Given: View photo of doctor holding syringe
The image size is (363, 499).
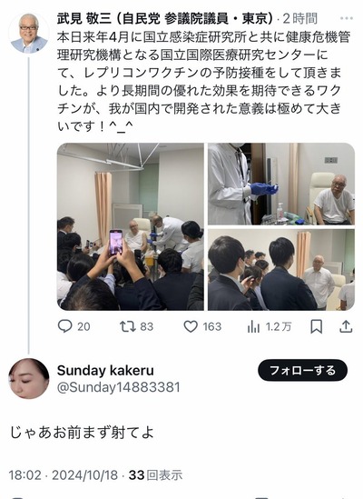Looking at the screenshot, I should (x=281, y=184).
